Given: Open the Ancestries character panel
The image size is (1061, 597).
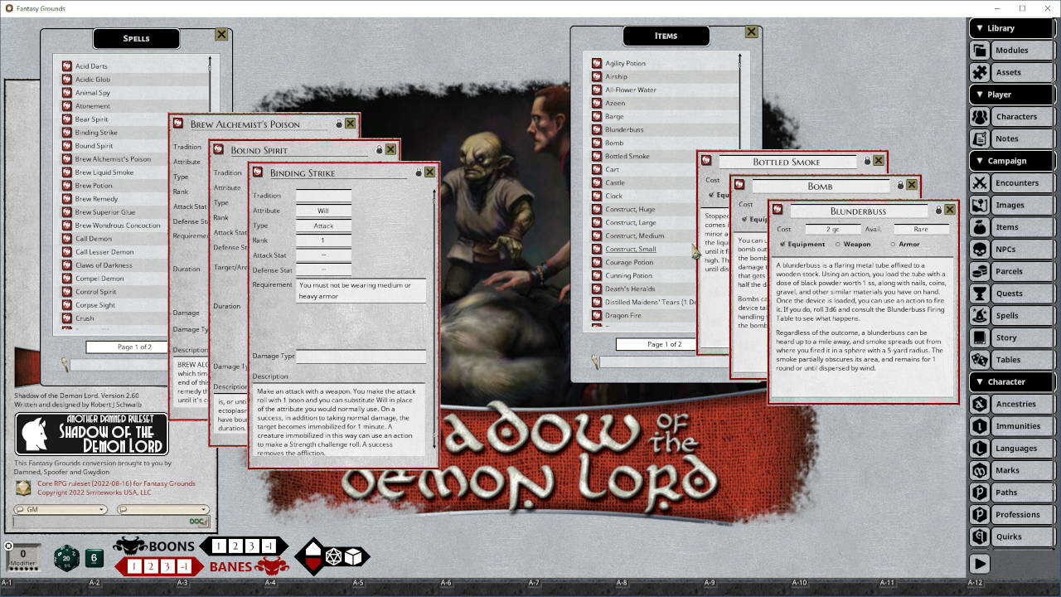Looking at the screenshot, I should [x=1020, y=404].
